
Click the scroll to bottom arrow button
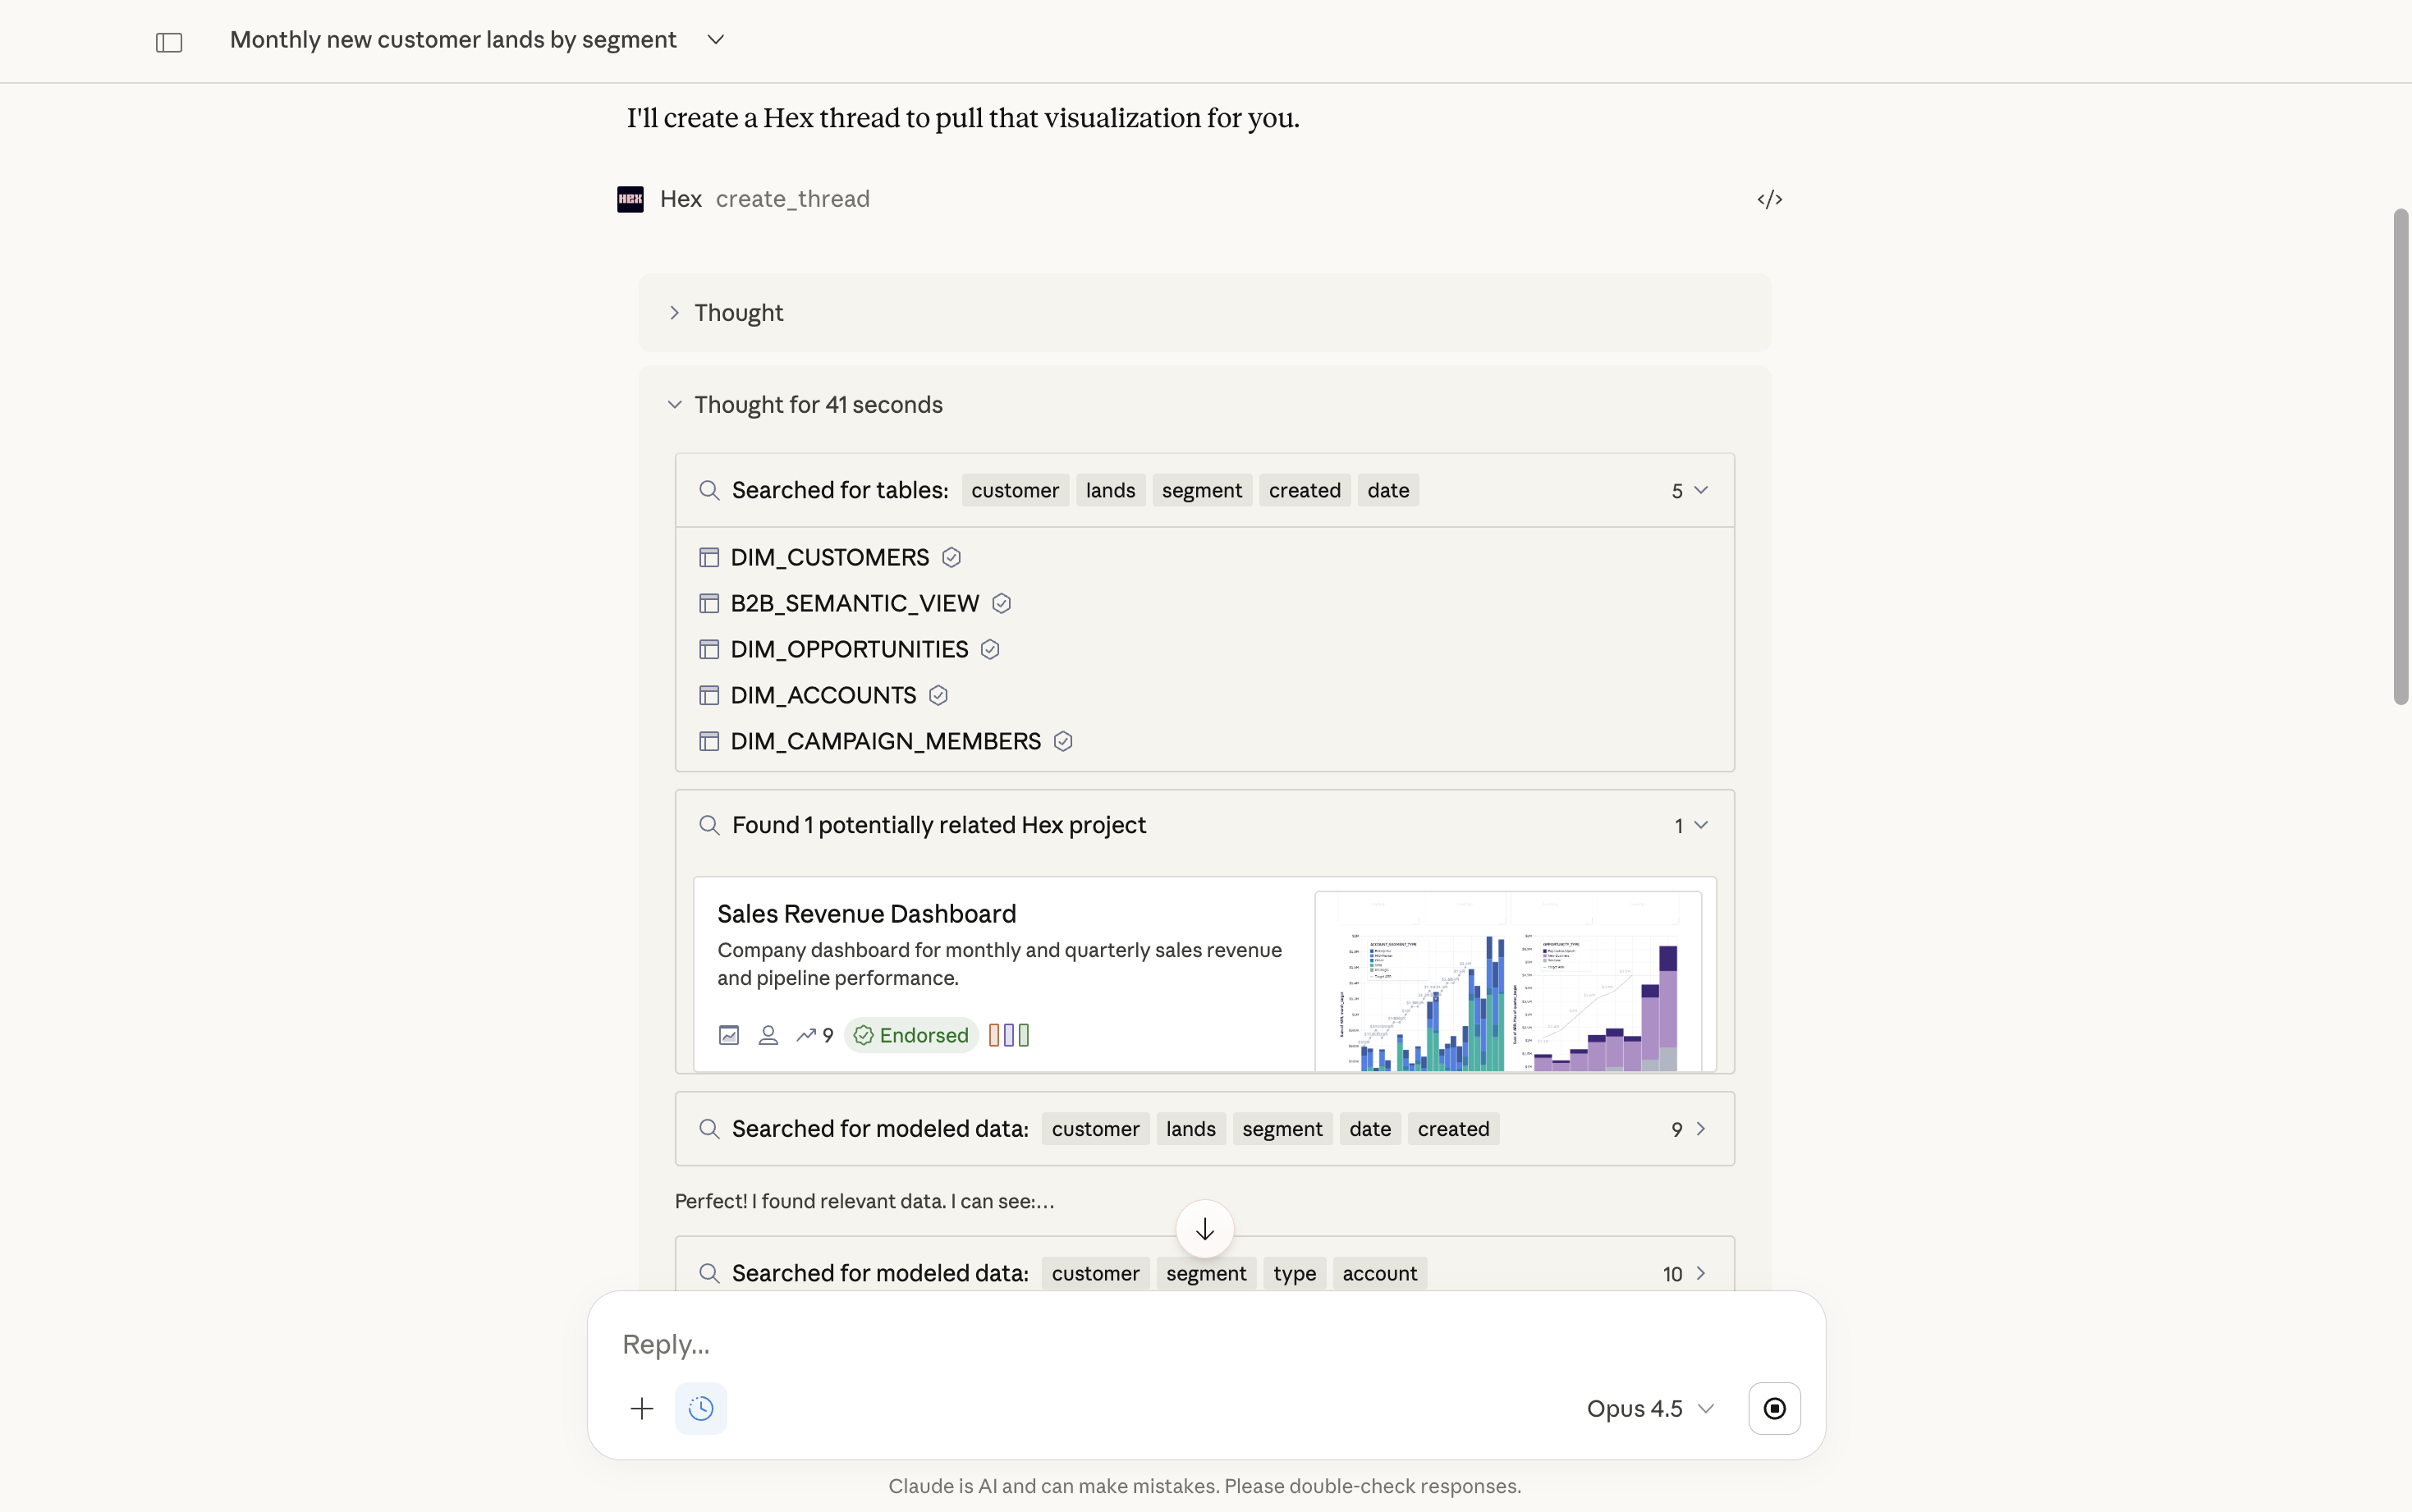(1204, 1229)
